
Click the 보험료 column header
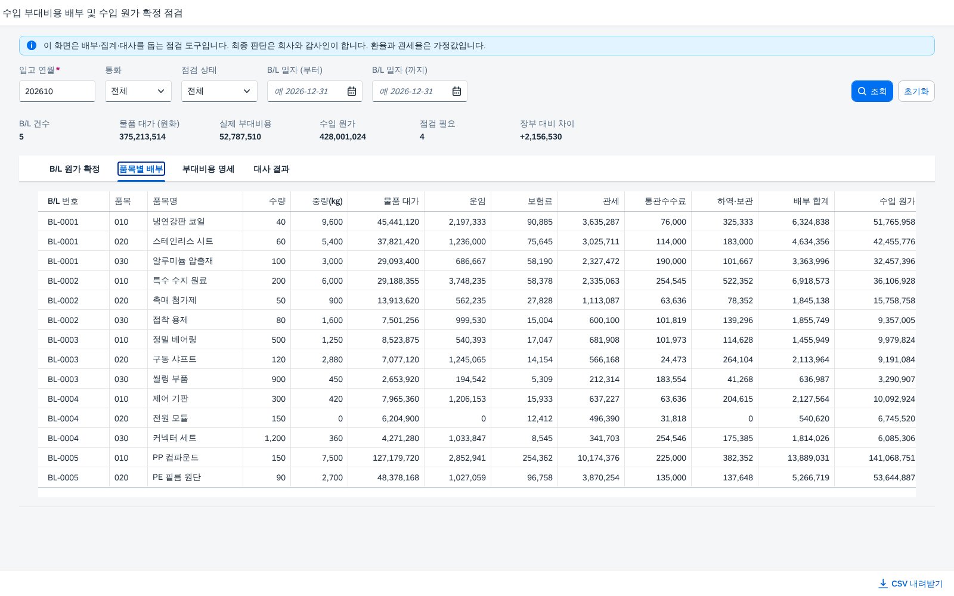pyautogui.click(x=525, y=201)
